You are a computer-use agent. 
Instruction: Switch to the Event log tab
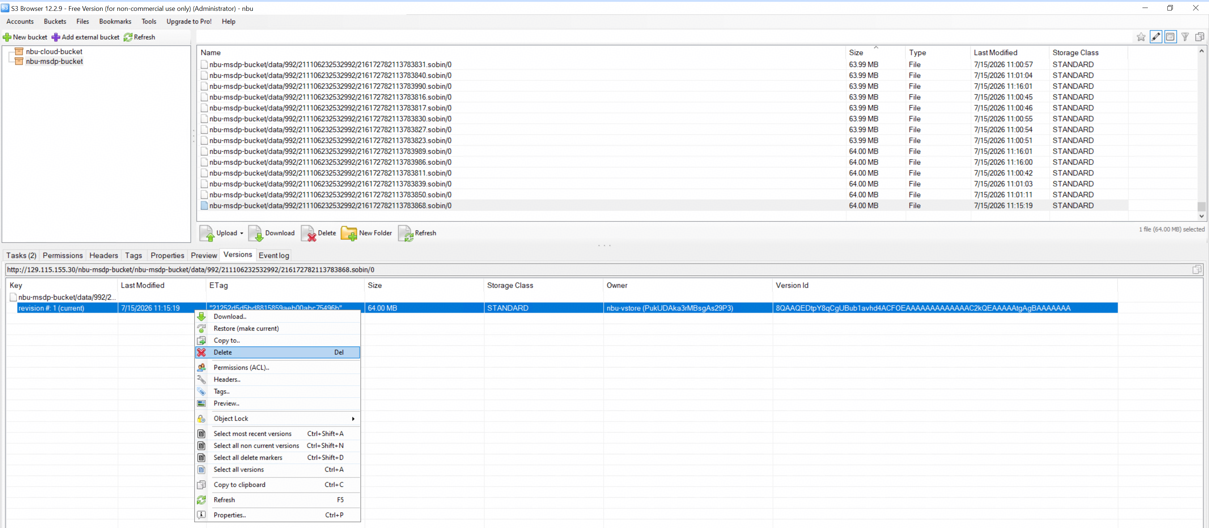273,255
